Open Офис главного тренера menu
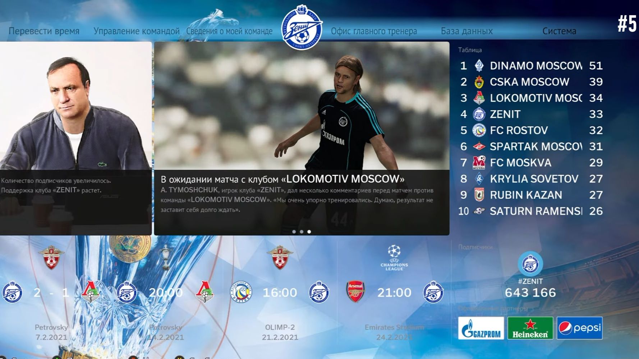The height and width of the screenshot is (359, 639). pos(374,31)
